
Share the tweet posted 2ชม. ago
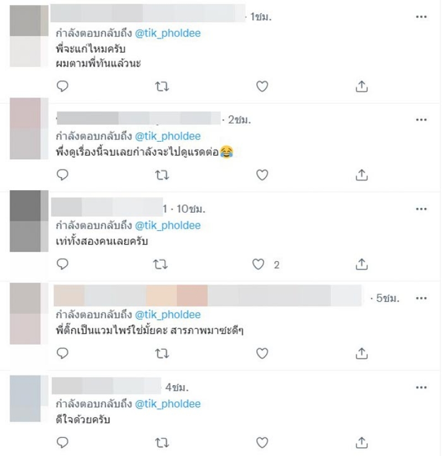361,175
